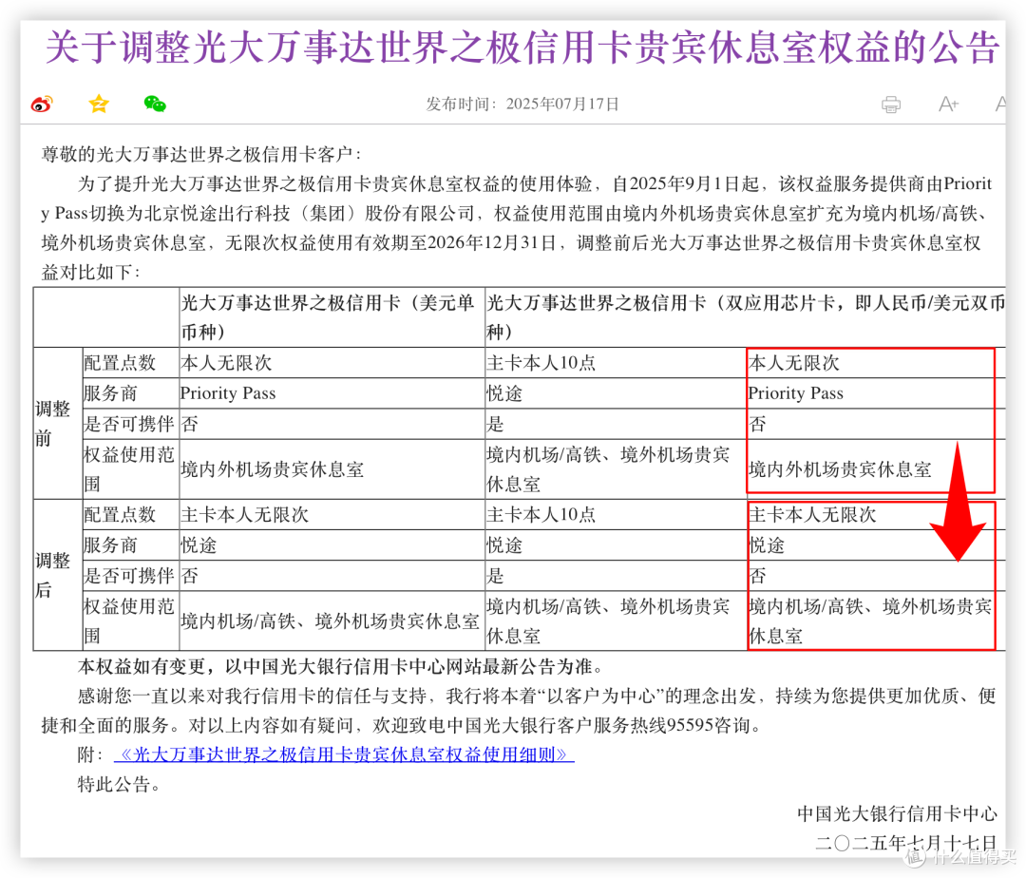Select 是否可携伴 label in 调整后 section
1026x878 pixels.
pyautogui.click(x=130, y=575)
